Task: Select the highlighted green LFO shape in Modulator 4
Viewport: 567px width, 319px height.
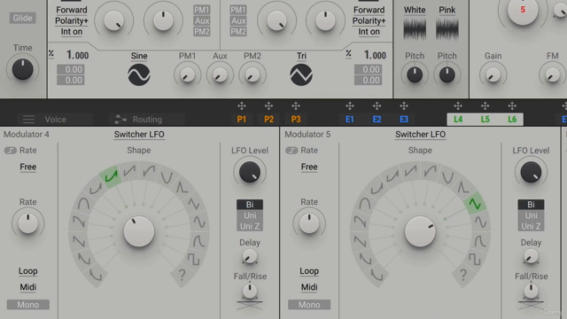Action: point(111,176)
